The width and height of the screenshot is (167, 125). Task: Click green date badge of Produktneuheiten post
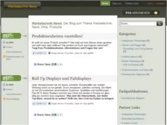pyautogui.click(x=11, y=36)
